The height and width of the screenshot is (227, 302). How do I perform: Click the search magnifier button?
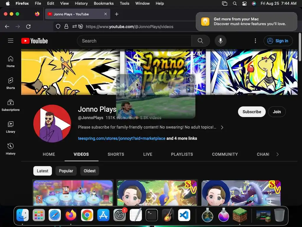tap(200, 41)
